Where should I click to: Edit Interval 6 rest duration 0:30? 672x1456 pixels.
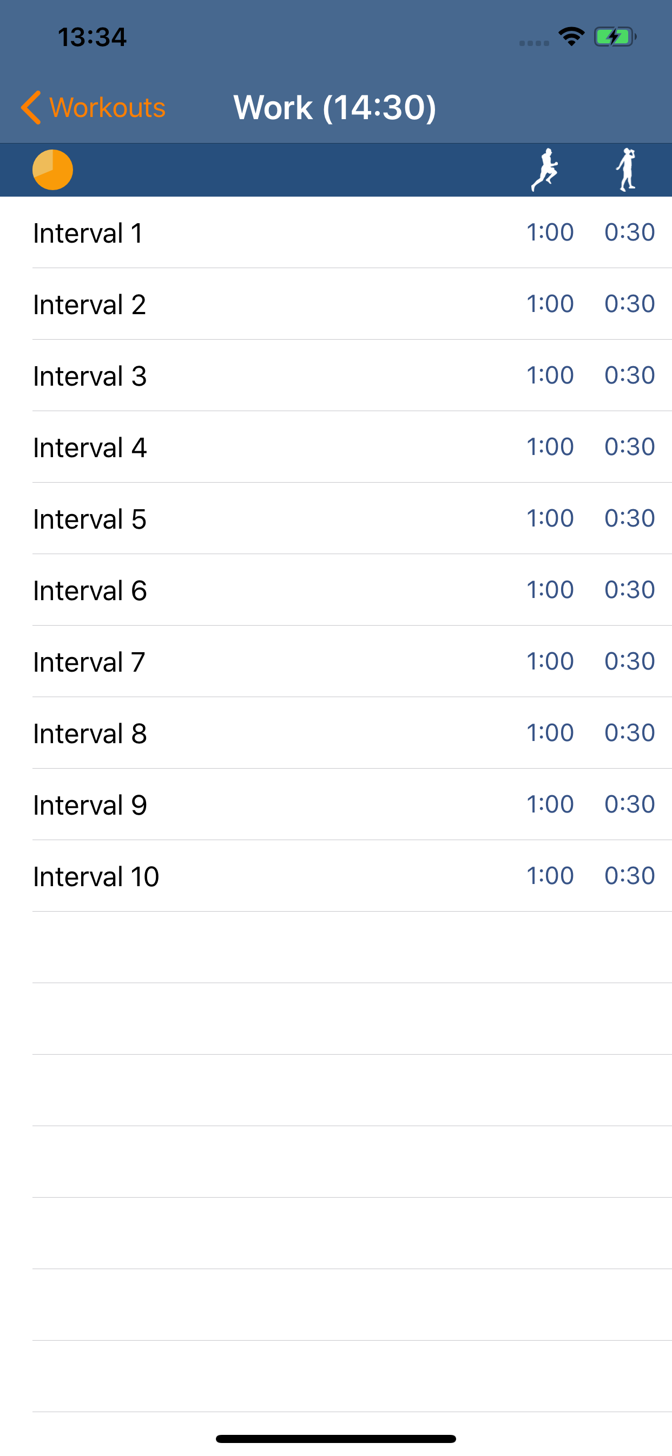[630, 589]
